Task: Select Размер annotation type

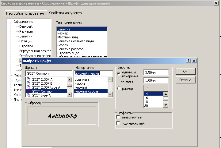Action: [82, 33]
